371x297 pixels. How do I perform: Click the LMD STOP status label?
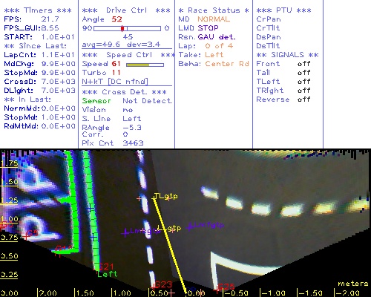pyautogui.click(x=199, y=28)
